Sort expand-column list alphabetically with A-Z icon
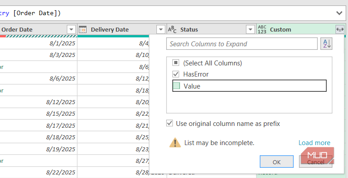 point(326,44)
